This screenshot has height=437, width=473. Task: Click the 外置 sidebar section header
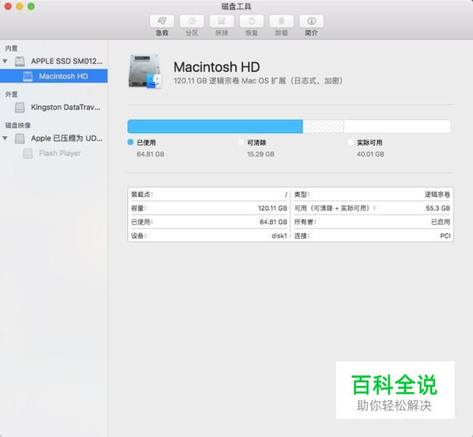coord(12,94)
